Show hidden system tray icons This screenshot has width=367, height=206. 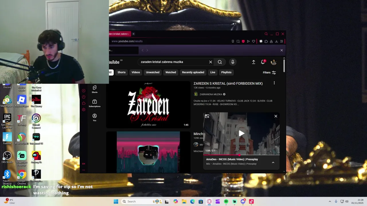click(330, 201)
